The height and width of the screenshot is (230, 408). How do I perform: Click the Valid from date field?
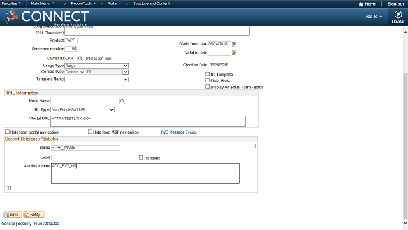coord(219,44)
